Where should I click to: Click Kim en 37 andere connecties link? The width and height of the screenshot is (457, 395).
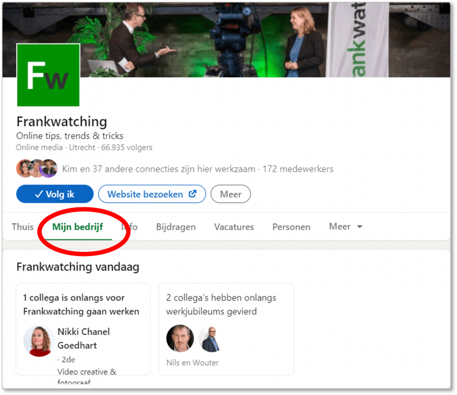tap(158, 169)
